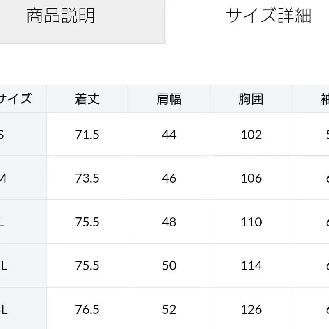Click the 肩幅 column header
Image resolution: width=329 pixels, height=329 pixels.
(x=169, y=98)
